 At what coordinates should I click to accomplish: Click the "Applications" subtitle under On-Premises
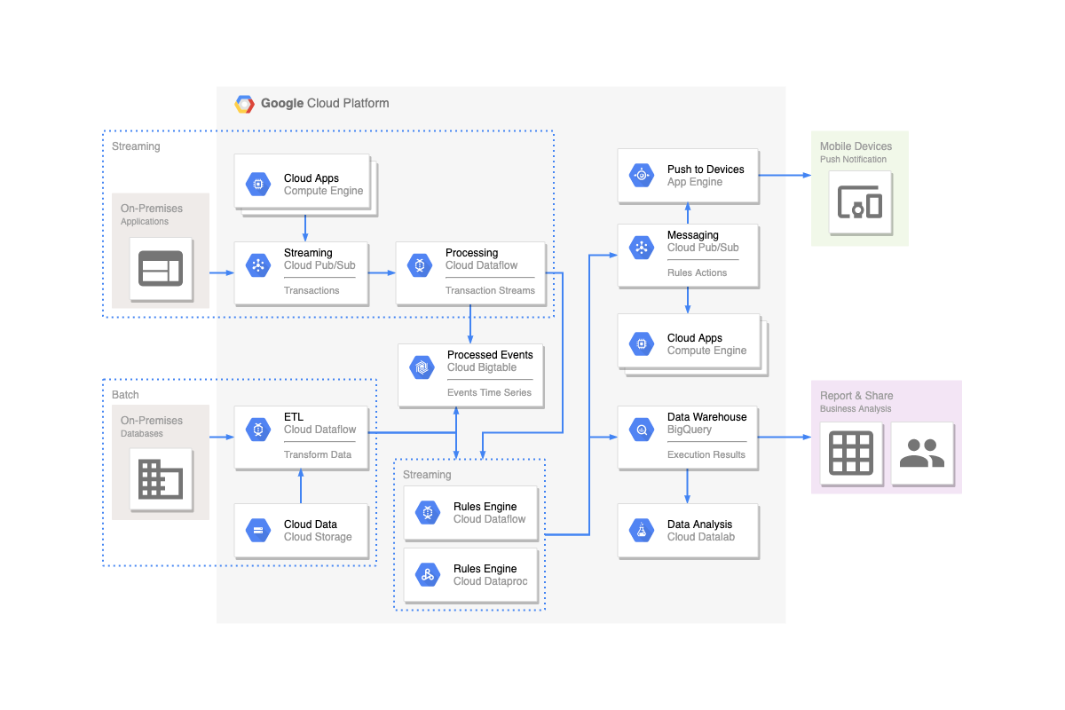pyautogui.click(x=145, y=222)
